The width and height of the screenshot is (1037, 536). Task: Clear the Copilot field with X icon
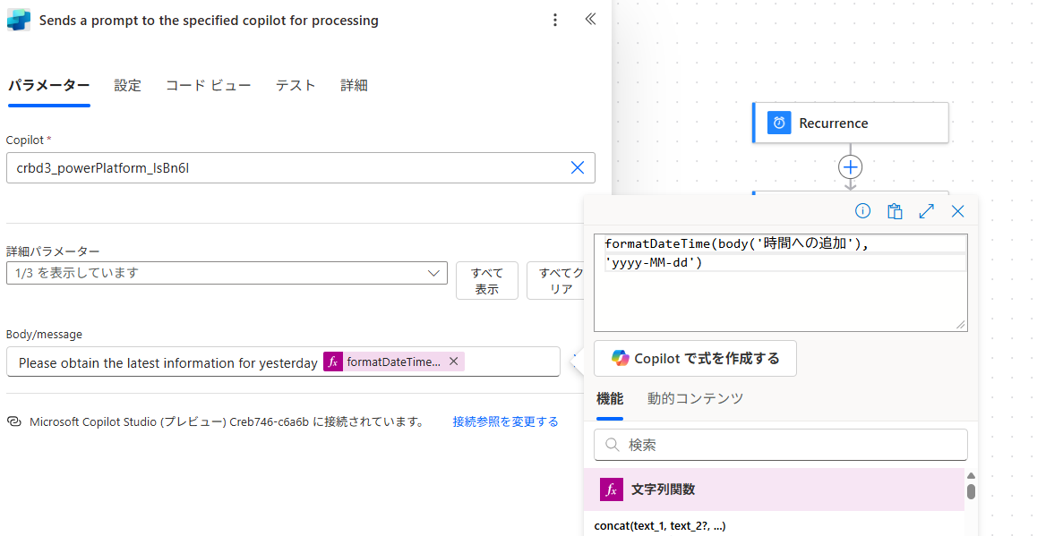578,168
